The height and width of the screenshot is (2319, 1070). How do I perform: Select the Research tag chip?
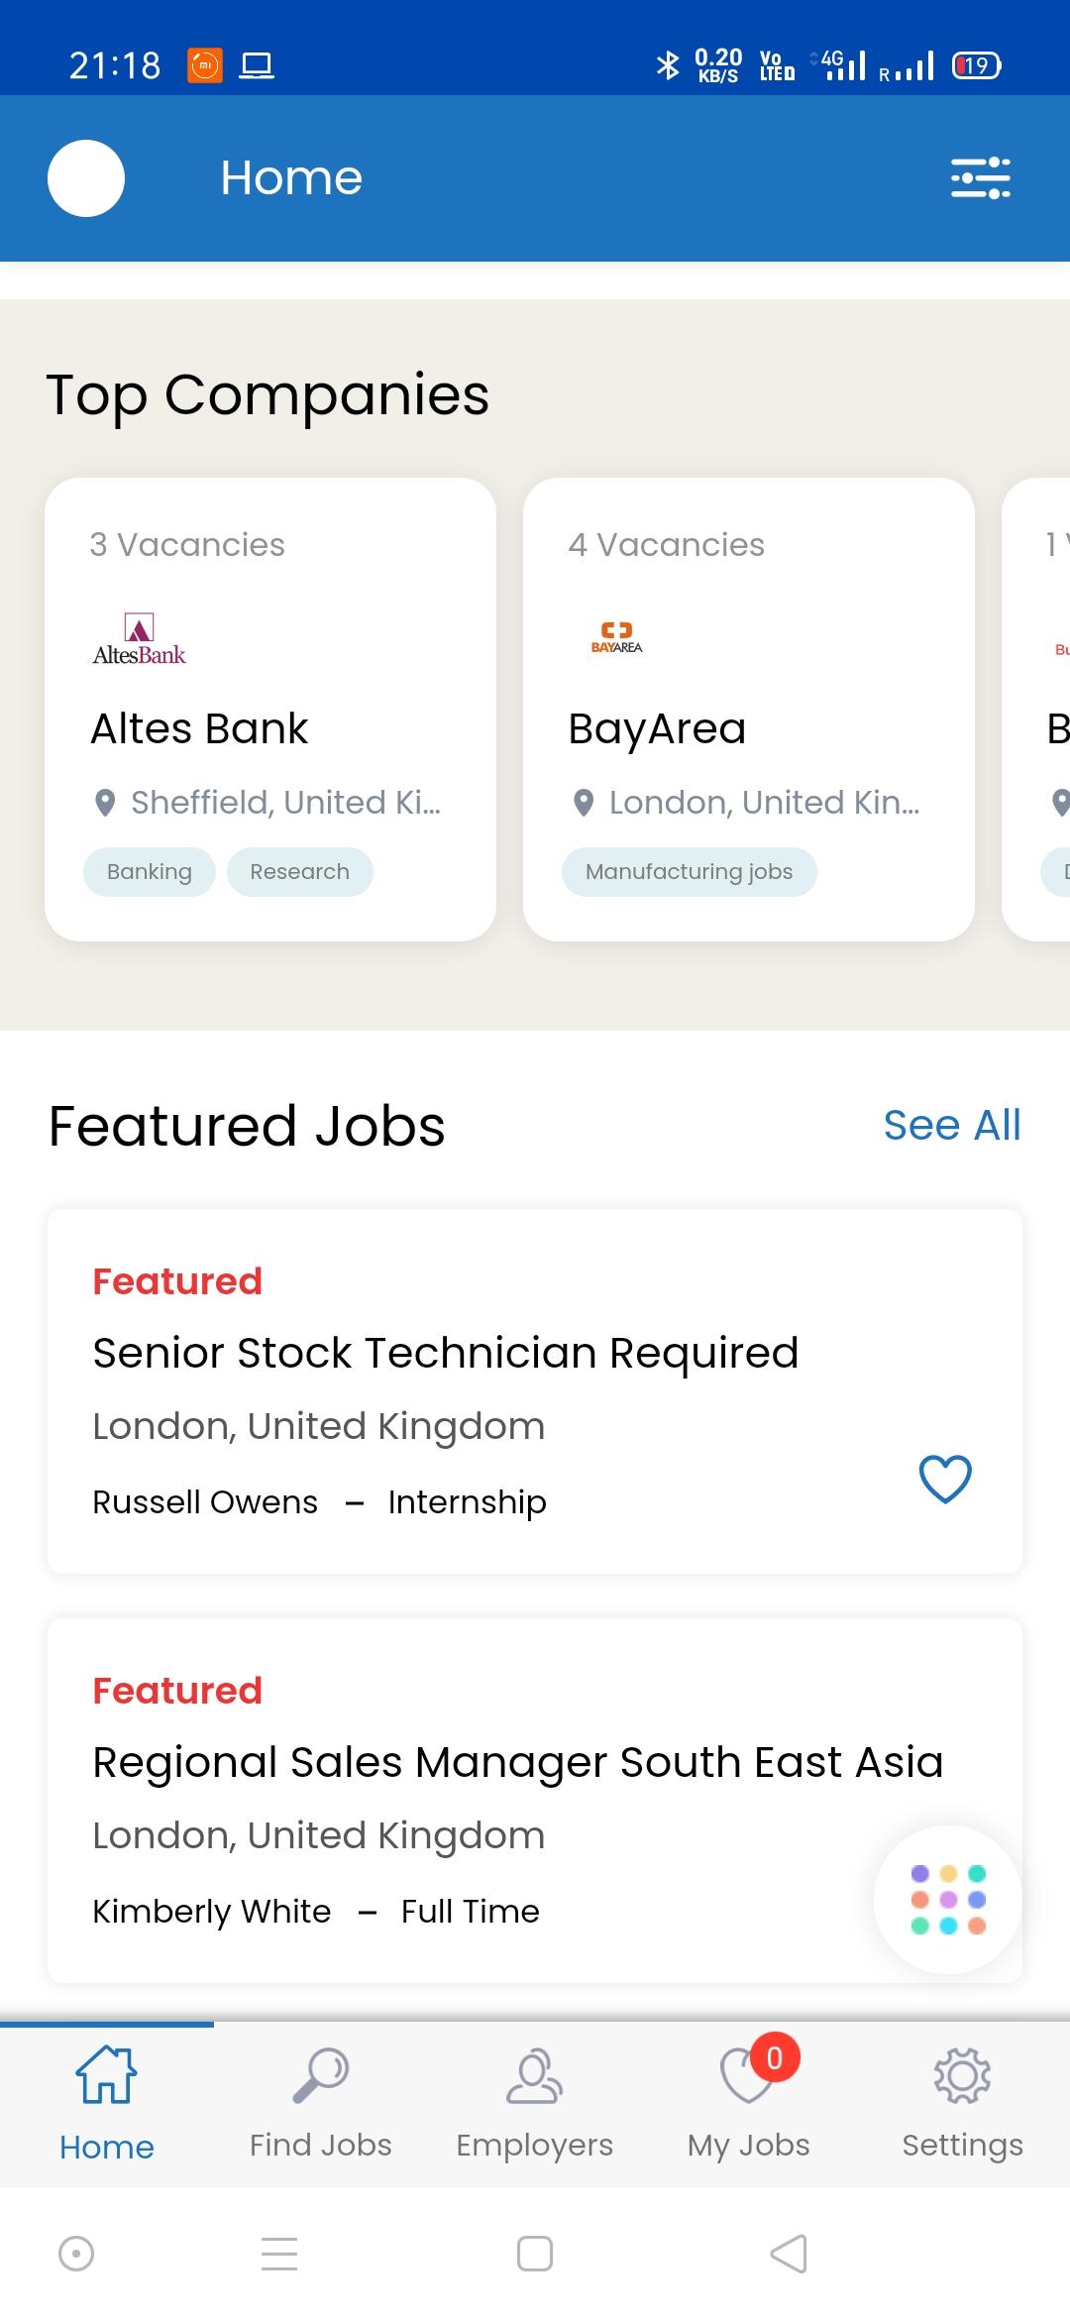pyautogui.click(x=300, y=872)
